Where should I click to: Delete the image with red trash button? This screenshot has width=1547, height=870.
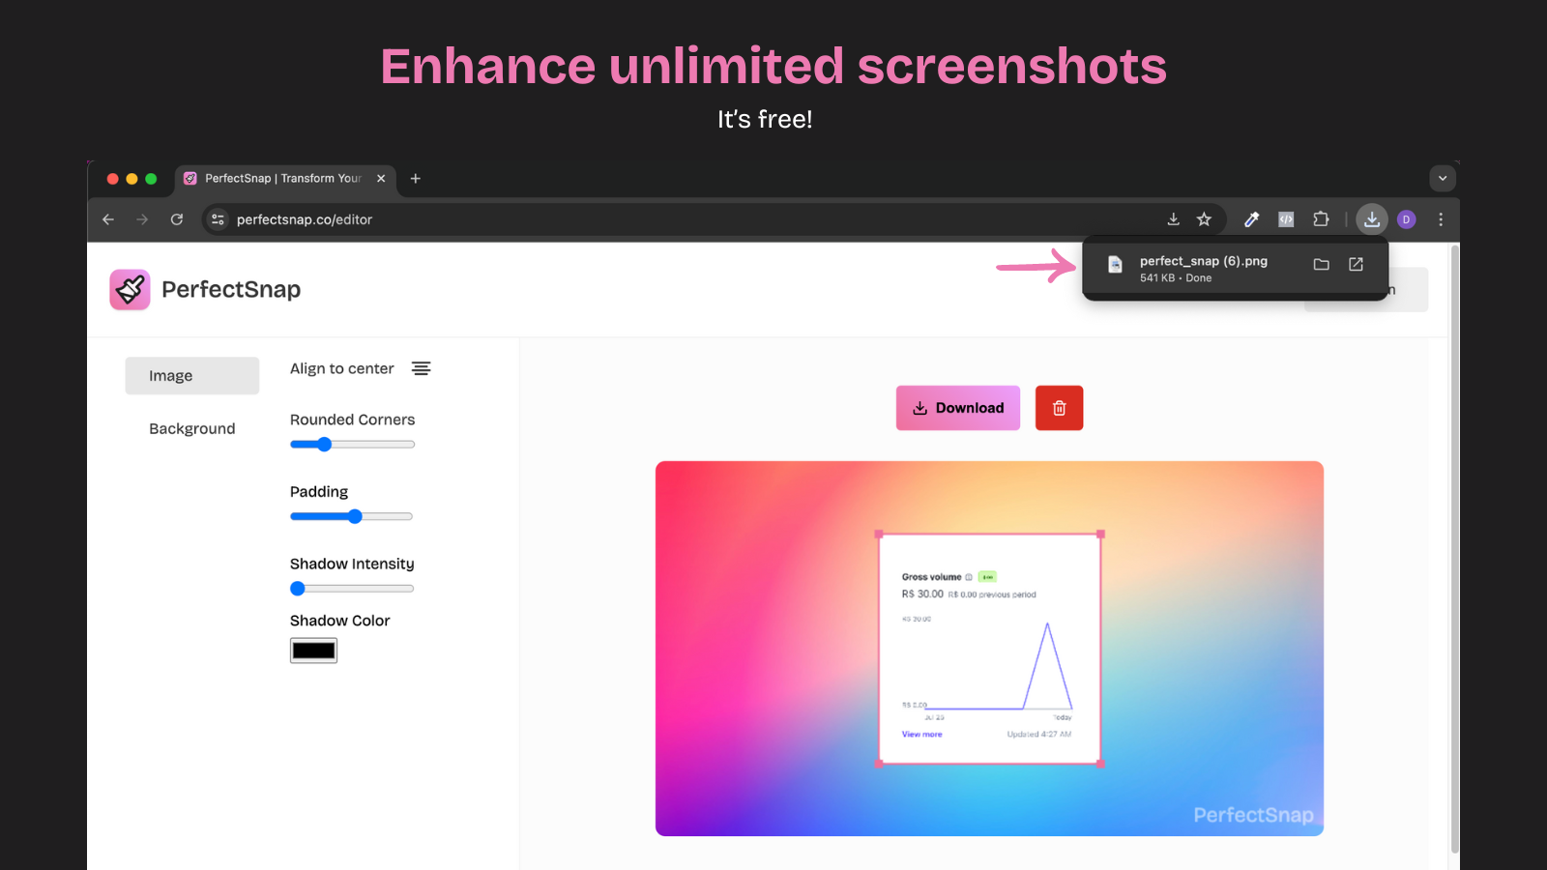[1060, 408]
